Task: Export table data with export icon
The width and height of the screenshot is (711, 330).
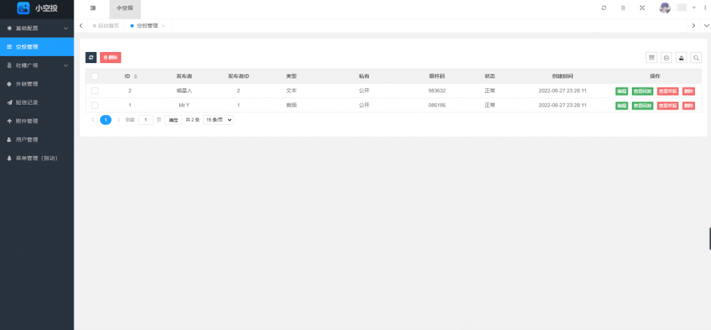Action: [681, 58]
